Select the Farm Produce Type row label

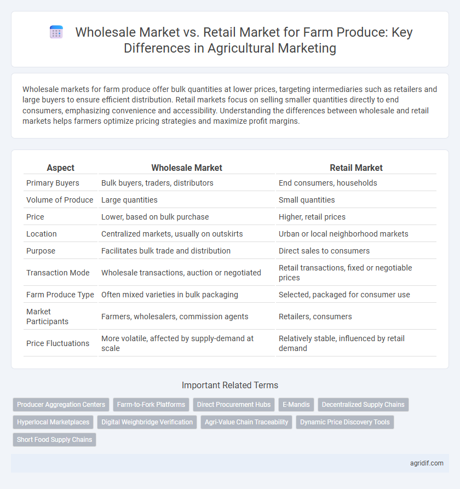pos(60,295)
